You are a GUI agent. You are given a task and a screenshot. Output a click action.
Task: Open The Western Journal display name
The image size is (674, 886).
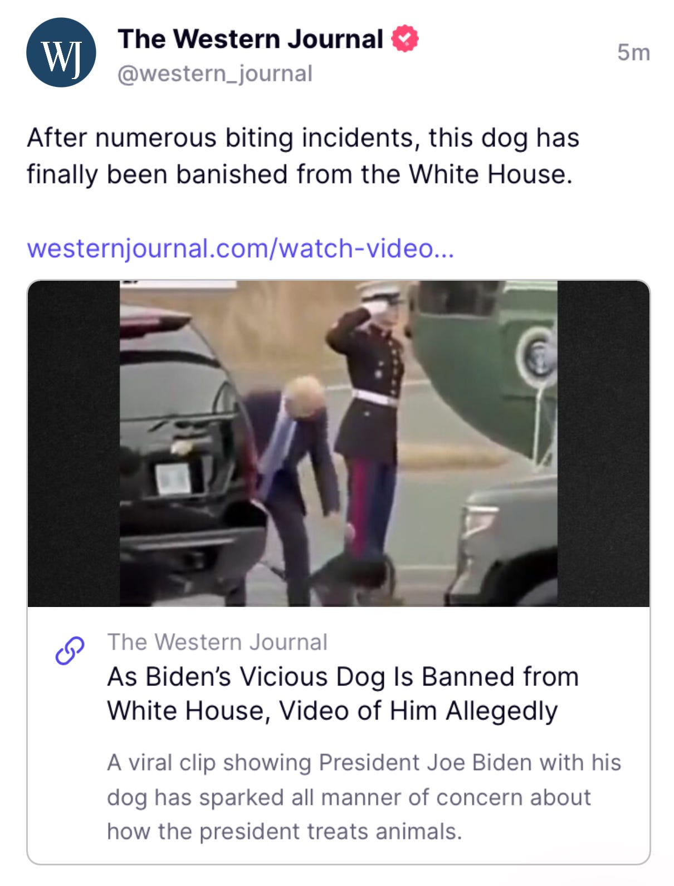tap(250, 39)
